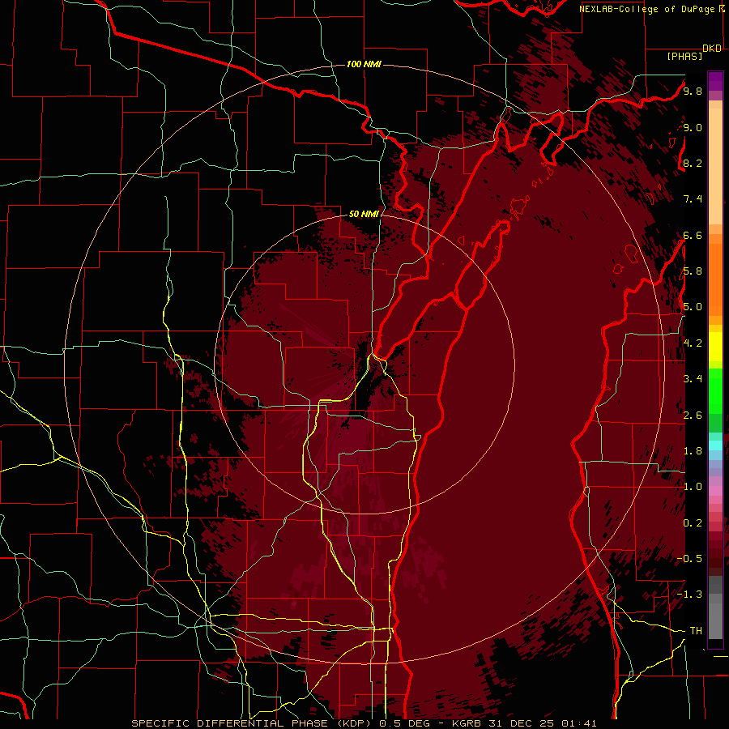Click the TH threshold label on the scale
Screen dimensions: 729x729
tap(696, 631)
